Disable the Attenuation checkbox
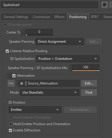 pyautogui.click(x=14, y=76)
